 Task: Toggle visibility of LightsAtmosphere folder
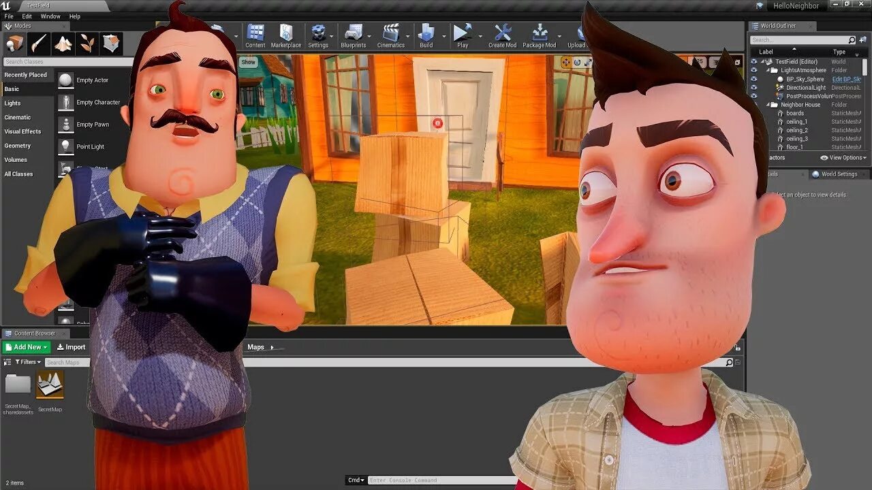[753, 70]
